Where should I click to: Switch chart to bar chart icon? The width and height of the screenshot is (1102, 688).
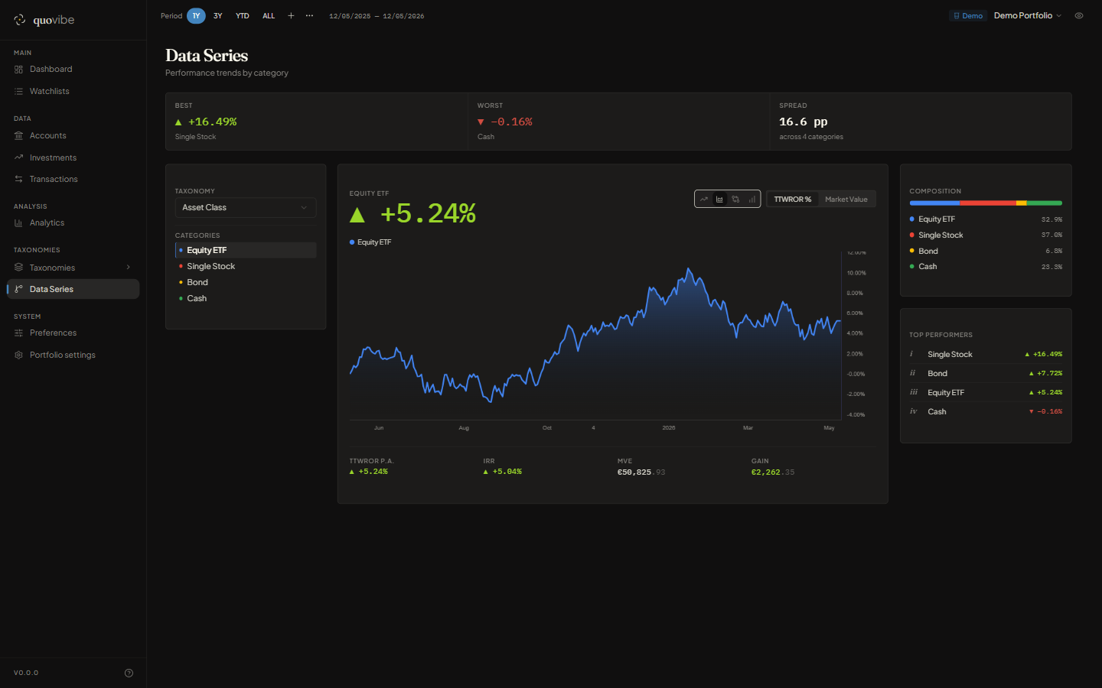(x=752, y=200)
